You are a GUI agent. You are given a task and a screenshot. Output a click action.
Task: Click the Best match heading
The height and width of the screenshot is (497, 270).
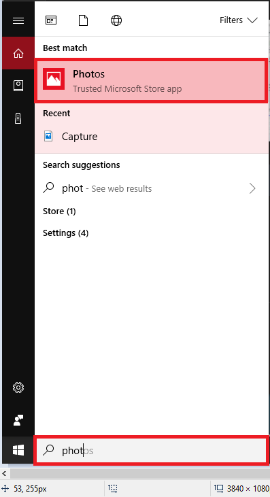(x=65, y=48)
